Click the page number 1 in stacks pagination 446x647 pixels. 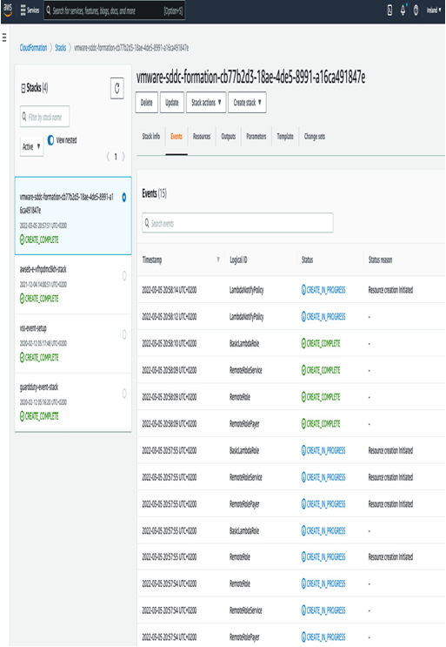click(116, 157)
